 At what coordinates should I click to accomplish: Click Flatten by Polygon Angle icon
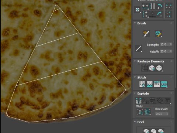[x=146, y=101]
